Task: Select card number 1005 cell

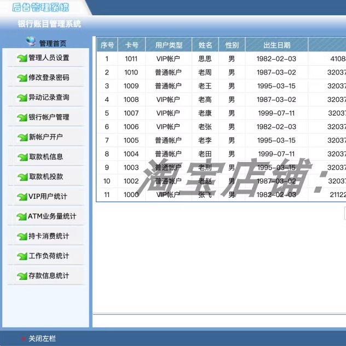Action: point(131,140)
